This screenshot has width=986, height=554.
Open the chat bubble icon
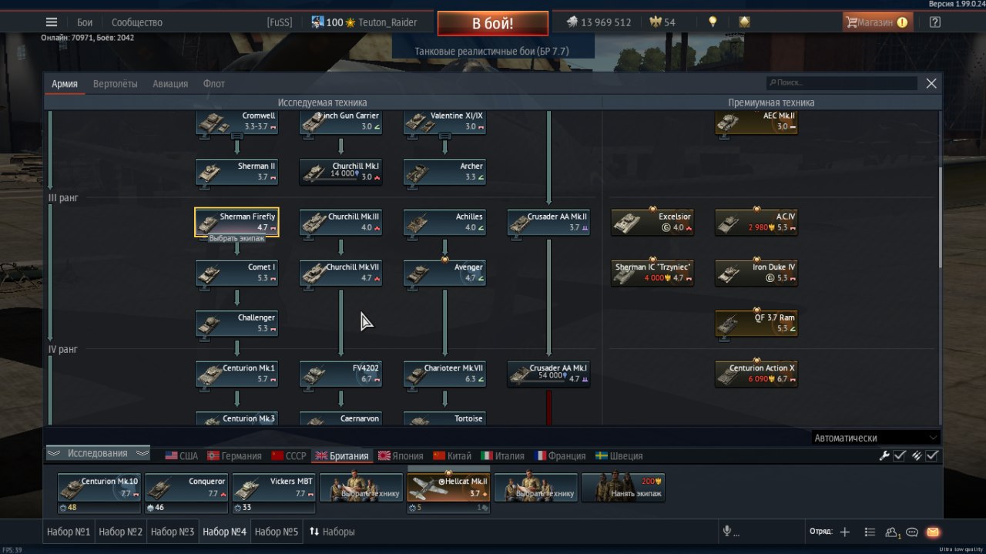pos(912,532)
